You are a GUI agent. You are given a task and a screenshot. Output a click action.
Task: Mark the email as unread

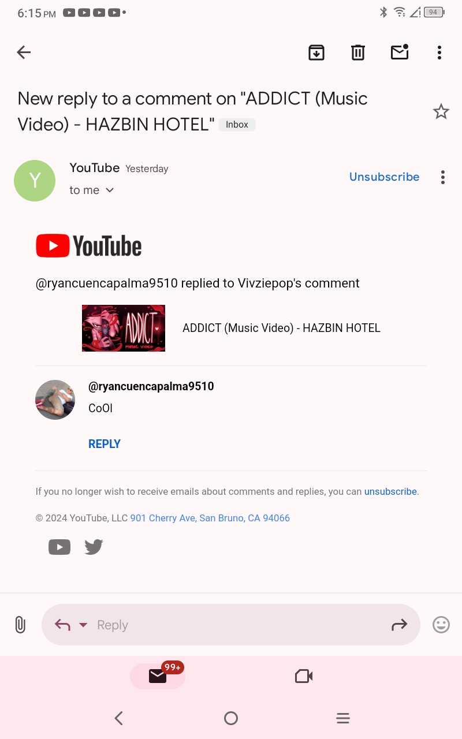[x=400, y=52]
